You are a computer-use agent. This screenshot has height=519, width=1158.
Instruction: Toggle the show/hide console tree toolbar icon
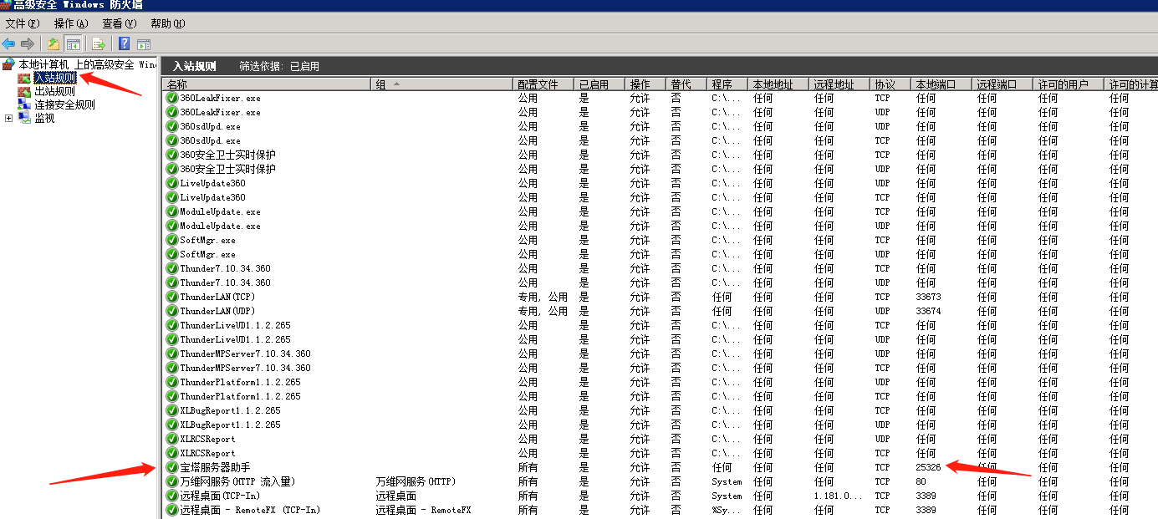pyautogui.click(x=73, y=43)
